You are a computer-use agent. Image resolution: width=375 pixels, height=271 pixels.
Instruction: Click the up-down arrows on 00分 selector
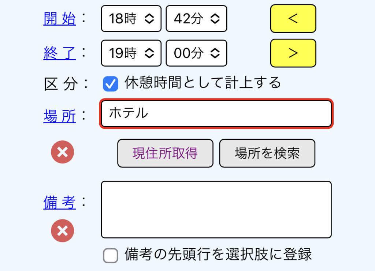(x=215, y=53)
